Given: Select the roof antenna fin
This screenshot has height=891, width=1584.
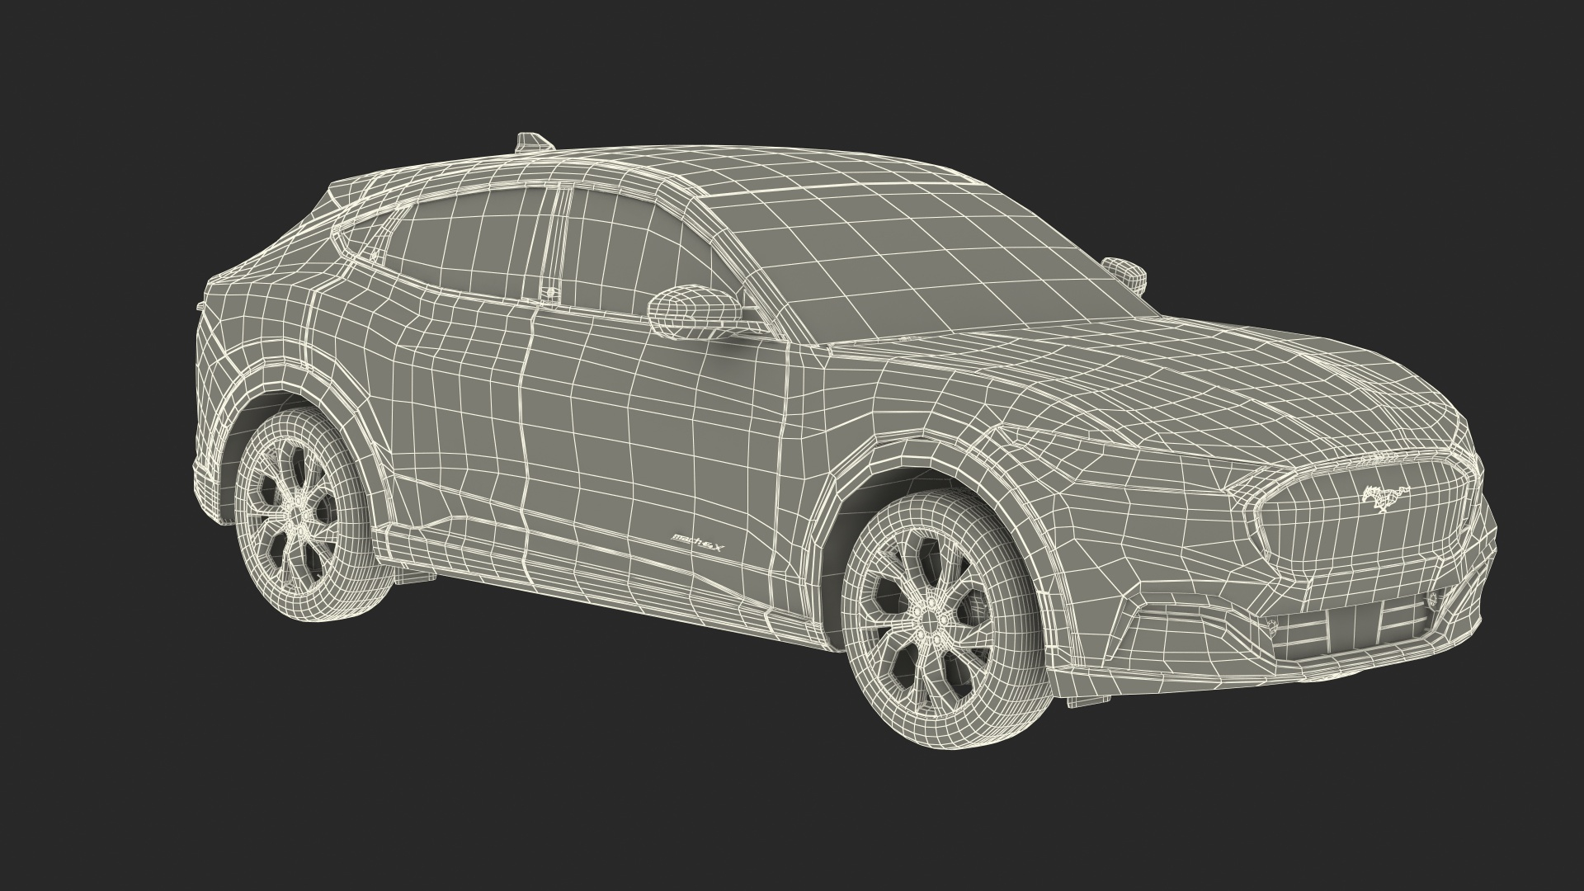Looking at the screenshot, I should 534,142.
